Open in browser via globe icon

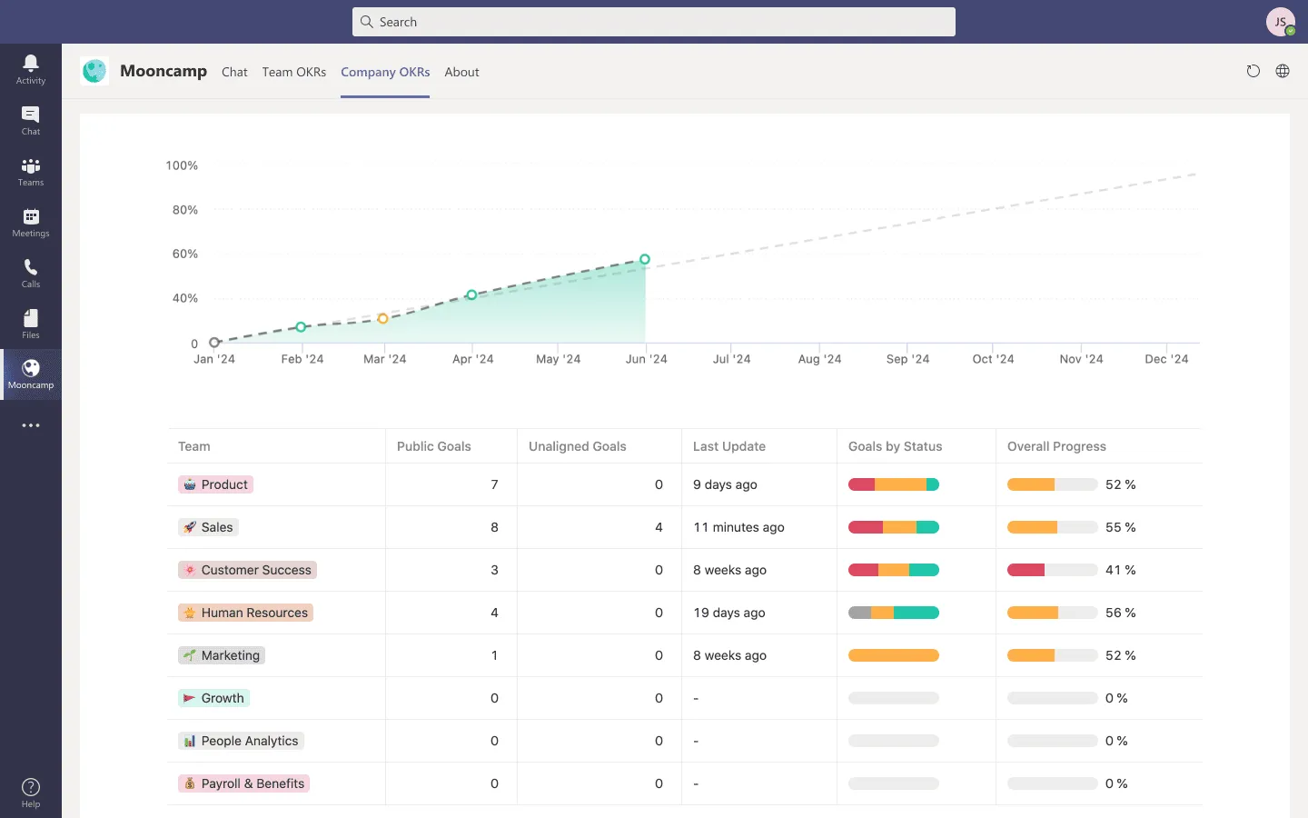point(1283,72)
